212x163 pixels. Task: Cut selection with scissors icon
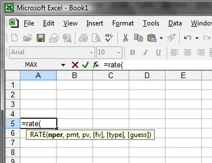(125, 38)
